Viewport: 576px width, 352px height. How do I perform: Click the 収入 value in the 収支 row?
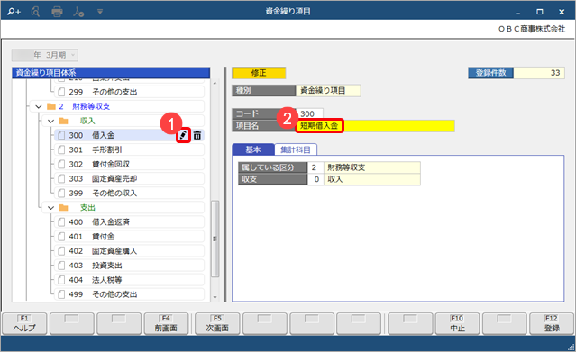(371, 179)
